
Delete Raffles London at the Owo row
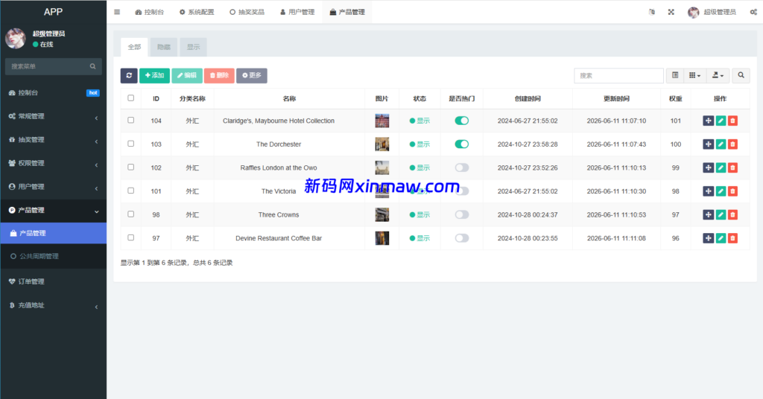point(732,167)
